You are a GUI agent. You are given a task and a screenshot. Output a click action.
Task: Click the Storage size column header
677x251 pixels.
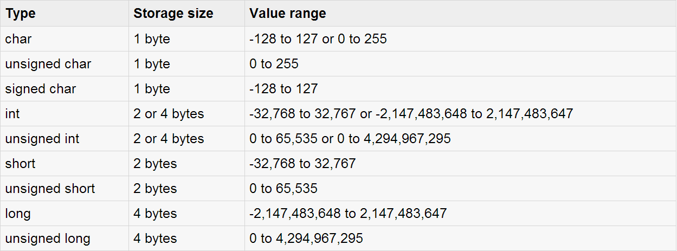[x=173, y=14]
